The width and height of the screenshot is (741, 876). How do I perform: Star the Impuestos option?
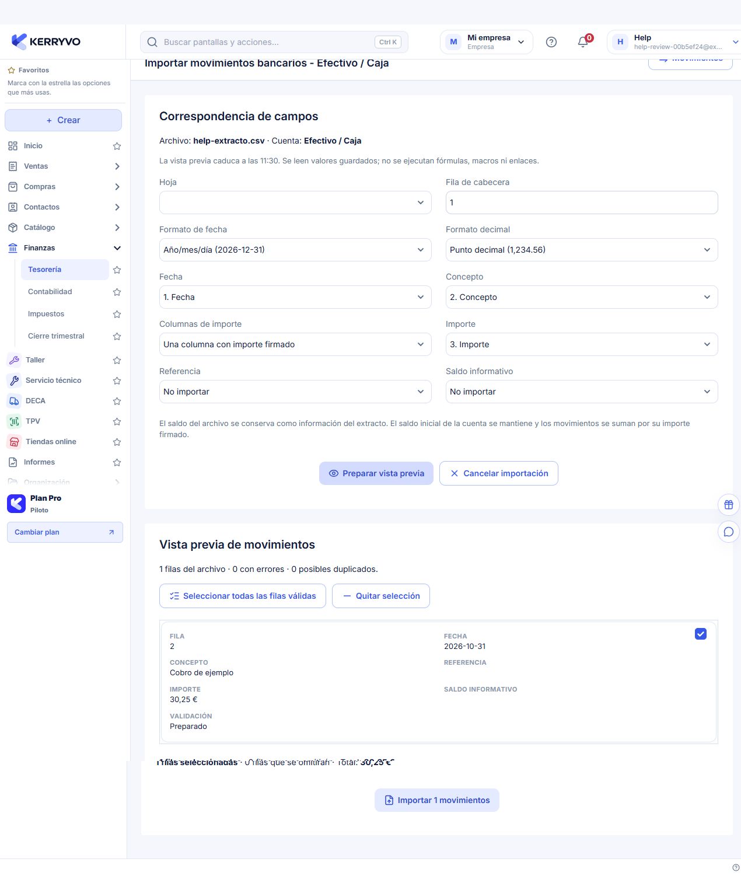[117, 314]
